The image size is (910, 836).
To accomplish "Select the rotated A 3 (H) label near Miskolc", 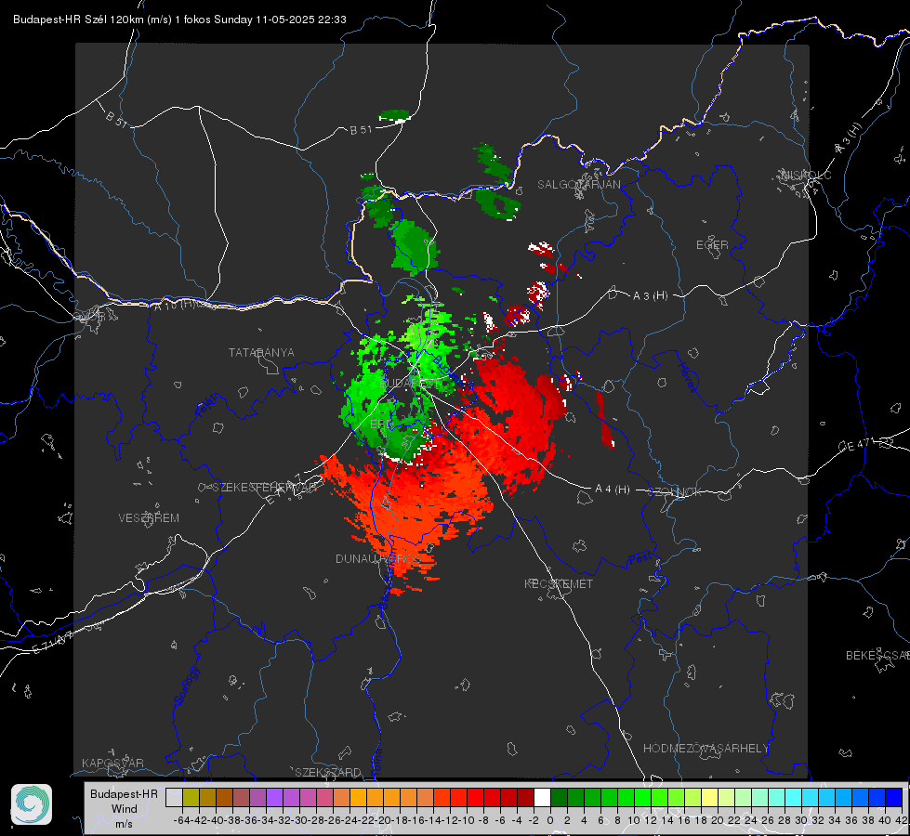I will pos(849,138).
